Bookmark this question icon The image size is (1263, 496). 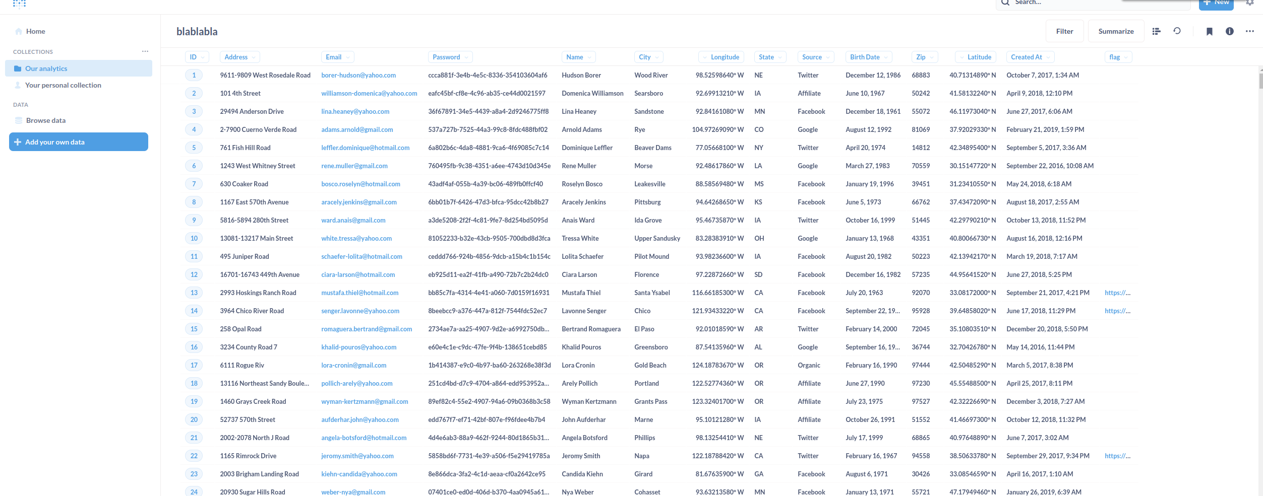1209,31
